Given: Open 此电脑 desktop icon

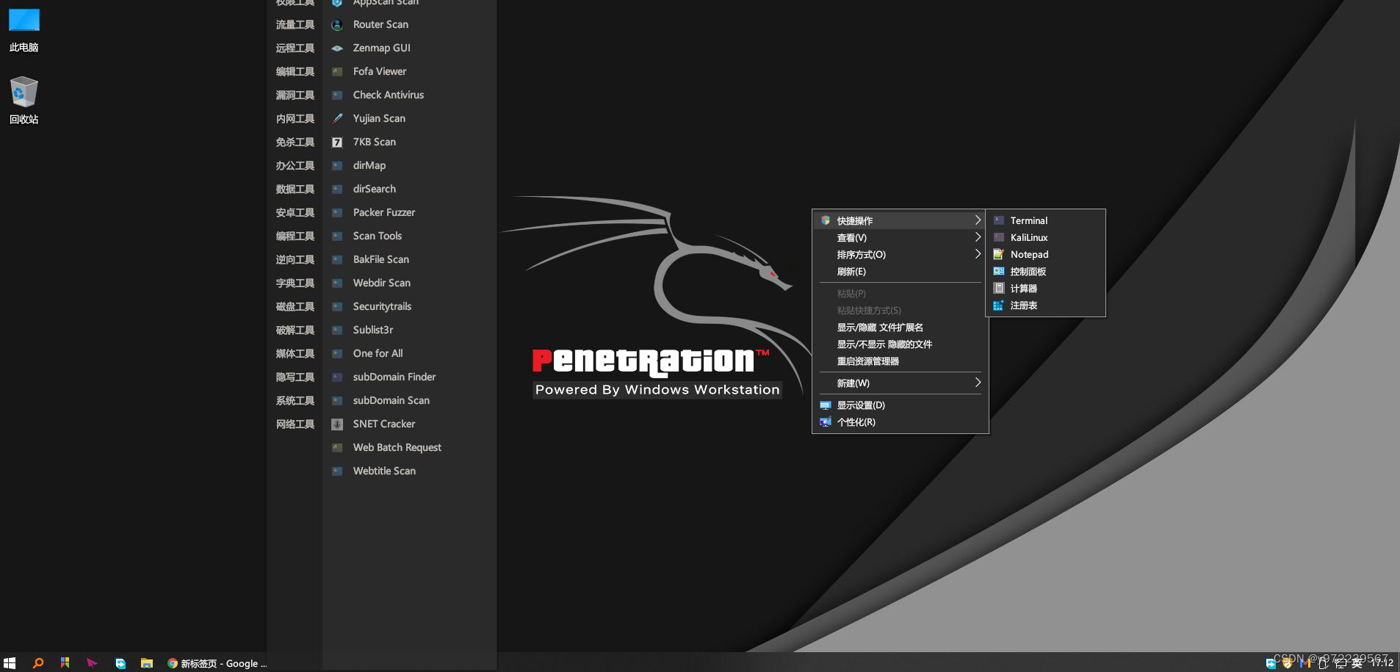Looking at the screenshot, I should click(x=24, y=29).
